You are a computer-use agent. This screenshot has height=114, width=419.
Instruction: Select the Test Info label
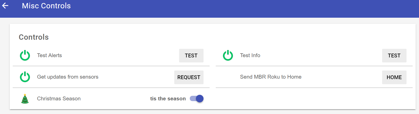pyautogui.click(x=250, y=55)
